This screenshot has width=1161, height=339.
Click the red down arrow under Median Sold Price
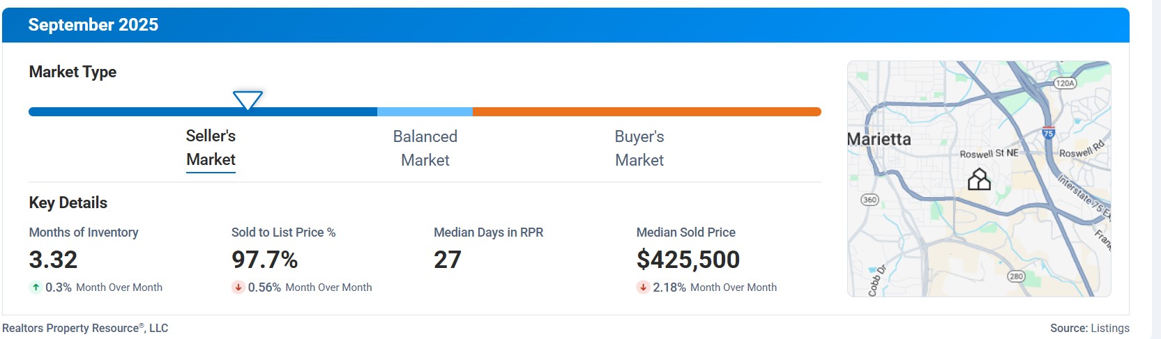[643, 287]
